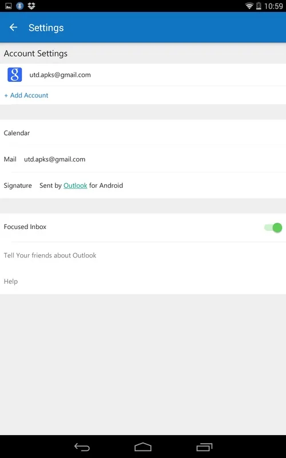Open the Dropbox notification icon
Screen dimensions: 286x458
pyautogui.click(x=31, y=6)
